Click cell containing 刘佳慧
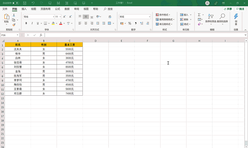248x148 pixels. coord(18,67)
